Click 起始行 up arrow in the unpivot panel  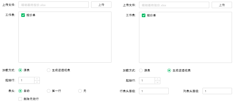[x=158, y=79]
